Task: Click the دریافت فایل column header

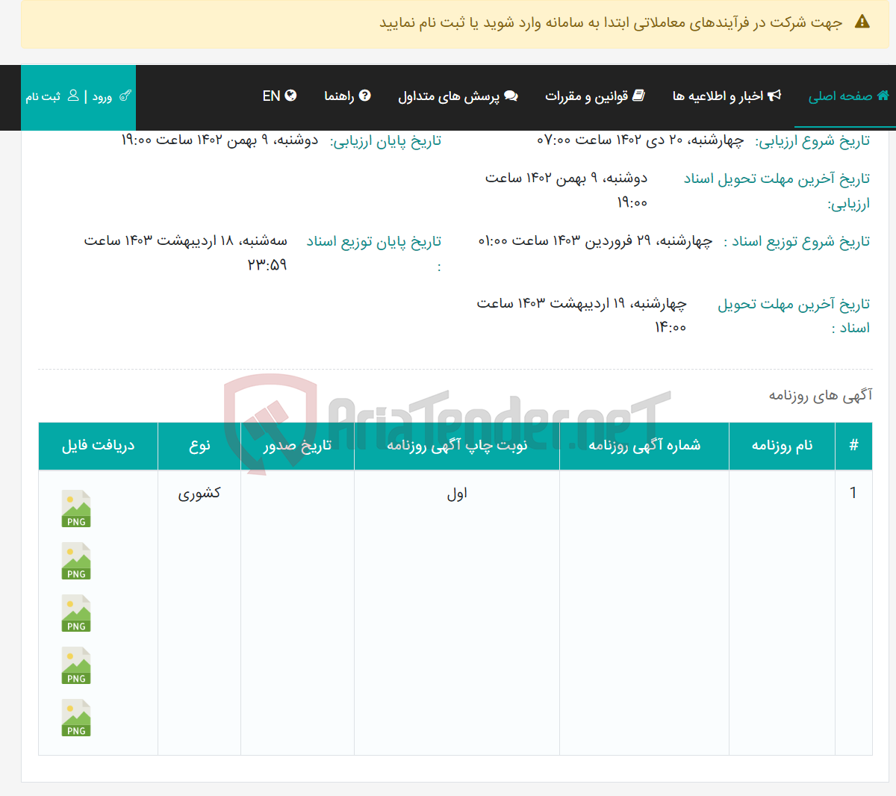Action: click(x=99, y=446)
